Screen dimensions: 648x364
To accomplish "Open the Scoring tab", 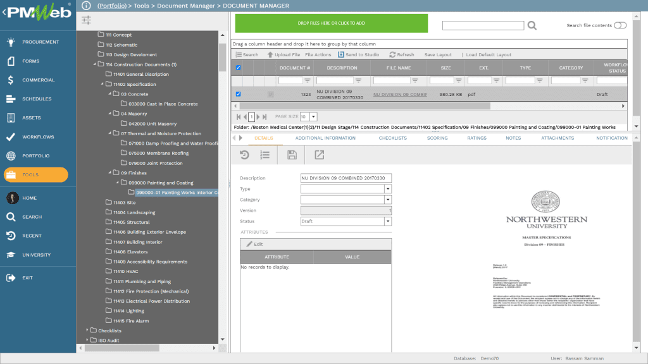I will [x=437, y=138].
